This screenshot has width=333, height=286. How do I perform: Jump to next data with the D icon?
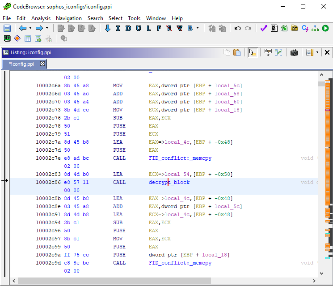(x=128, y=28)
